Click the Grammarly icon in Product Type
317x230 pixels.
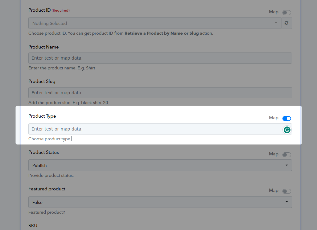click(287, 130)
